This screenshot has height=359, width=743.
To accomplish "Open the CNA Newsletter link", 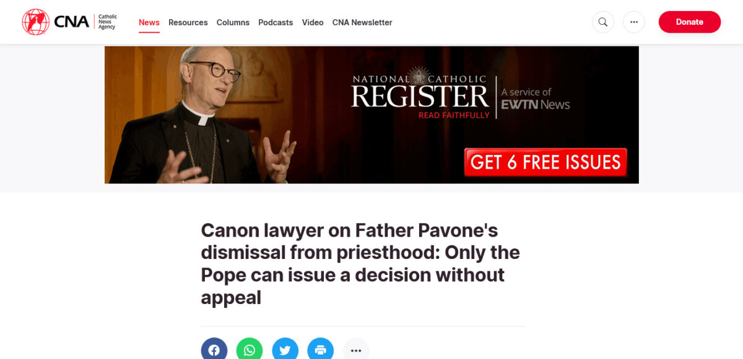I will pos(362,22).
